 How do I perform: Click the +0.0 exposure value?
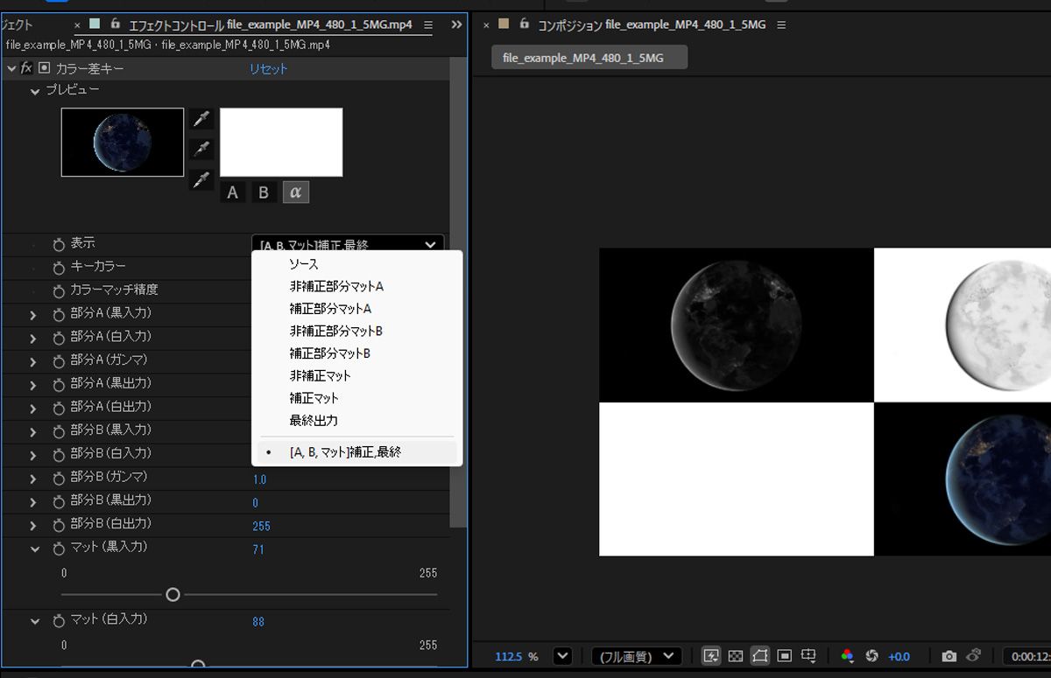point(899,656)
